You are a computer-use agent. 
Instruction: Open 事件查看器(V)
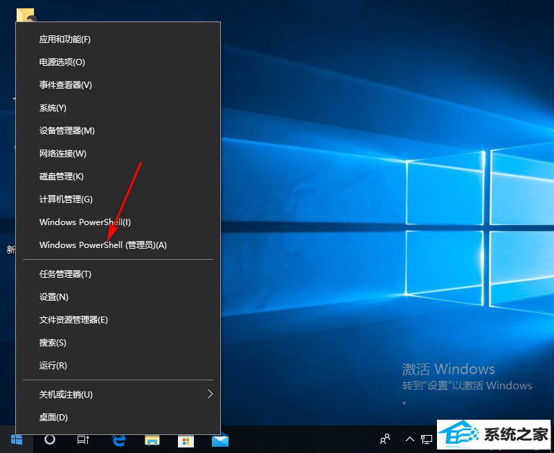(x=118, y=85)
